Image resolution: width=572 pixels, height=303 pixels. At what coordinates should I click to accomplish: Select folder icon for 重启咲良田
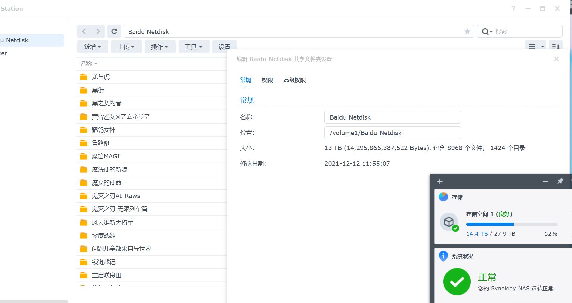(84, 275)
